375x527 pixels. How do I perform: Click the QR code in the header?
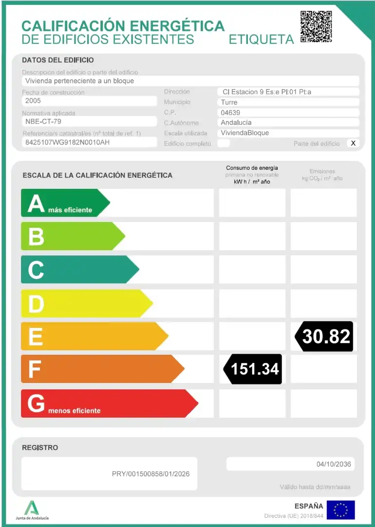316,26
